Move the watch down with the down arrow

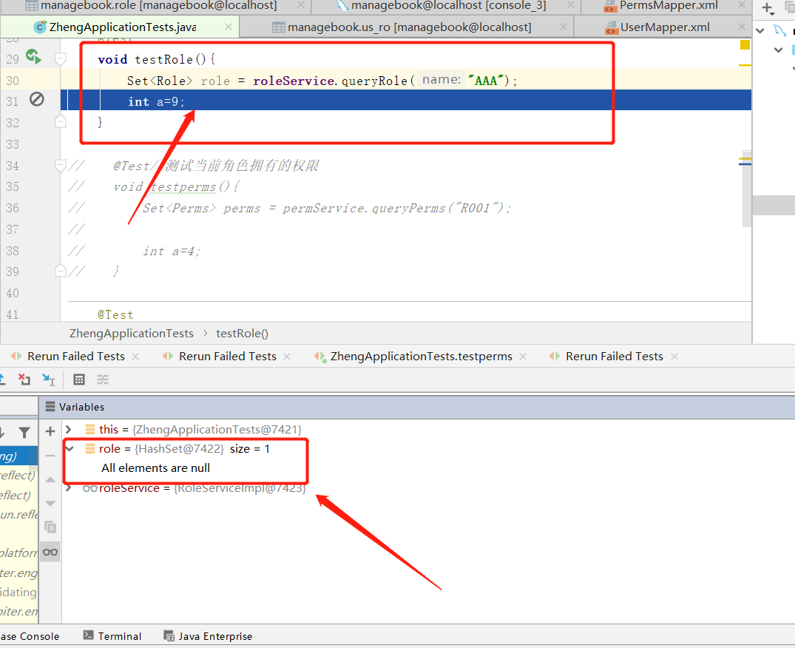tap(50, 504)
